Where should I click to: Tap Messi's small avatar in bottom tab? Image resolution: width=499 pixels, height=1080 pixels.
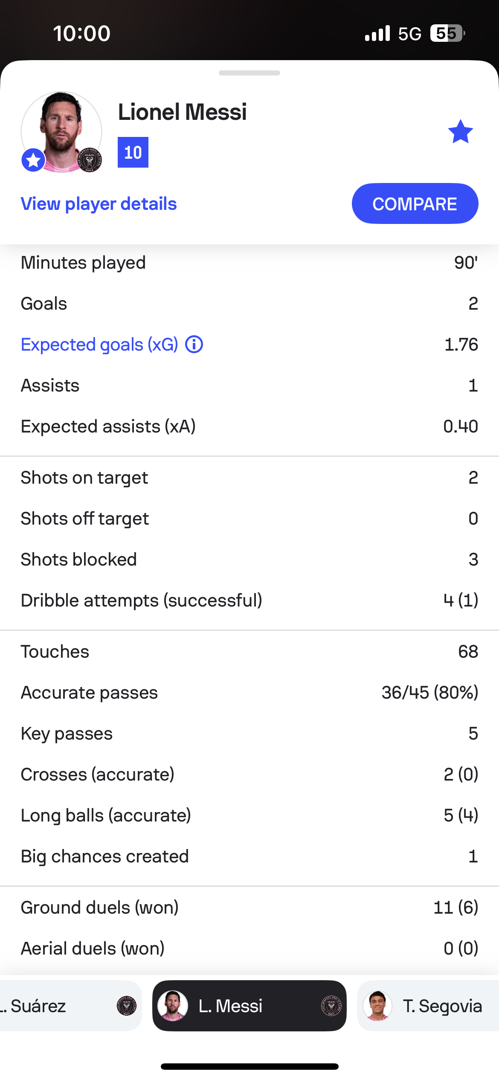(x=173, y=1006)
